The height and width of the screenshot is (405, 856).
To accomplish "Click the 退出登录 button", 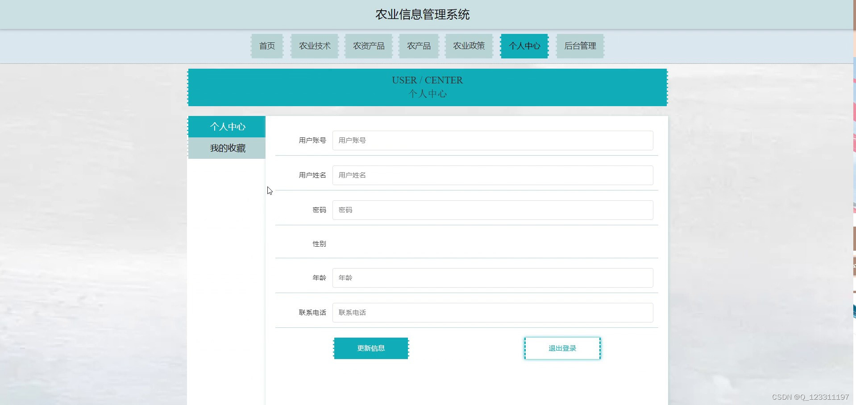I will click(562, 348).
